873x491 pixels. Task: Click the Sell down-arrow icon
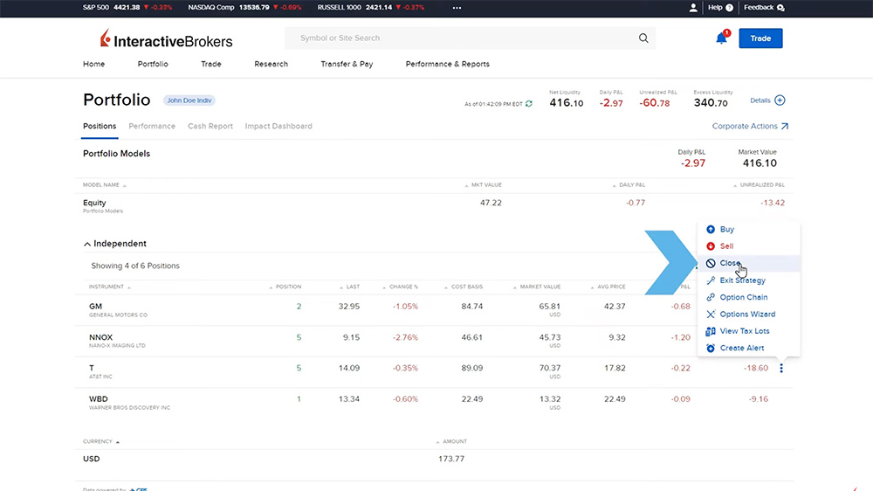[x=711, y=245]
